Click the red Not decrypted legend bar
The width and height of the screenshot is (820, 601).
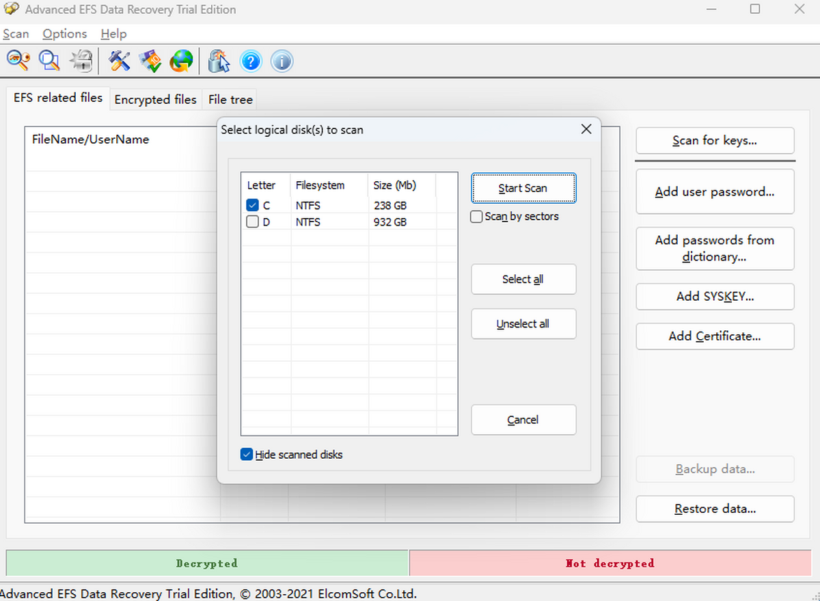(x=610, y=563)
